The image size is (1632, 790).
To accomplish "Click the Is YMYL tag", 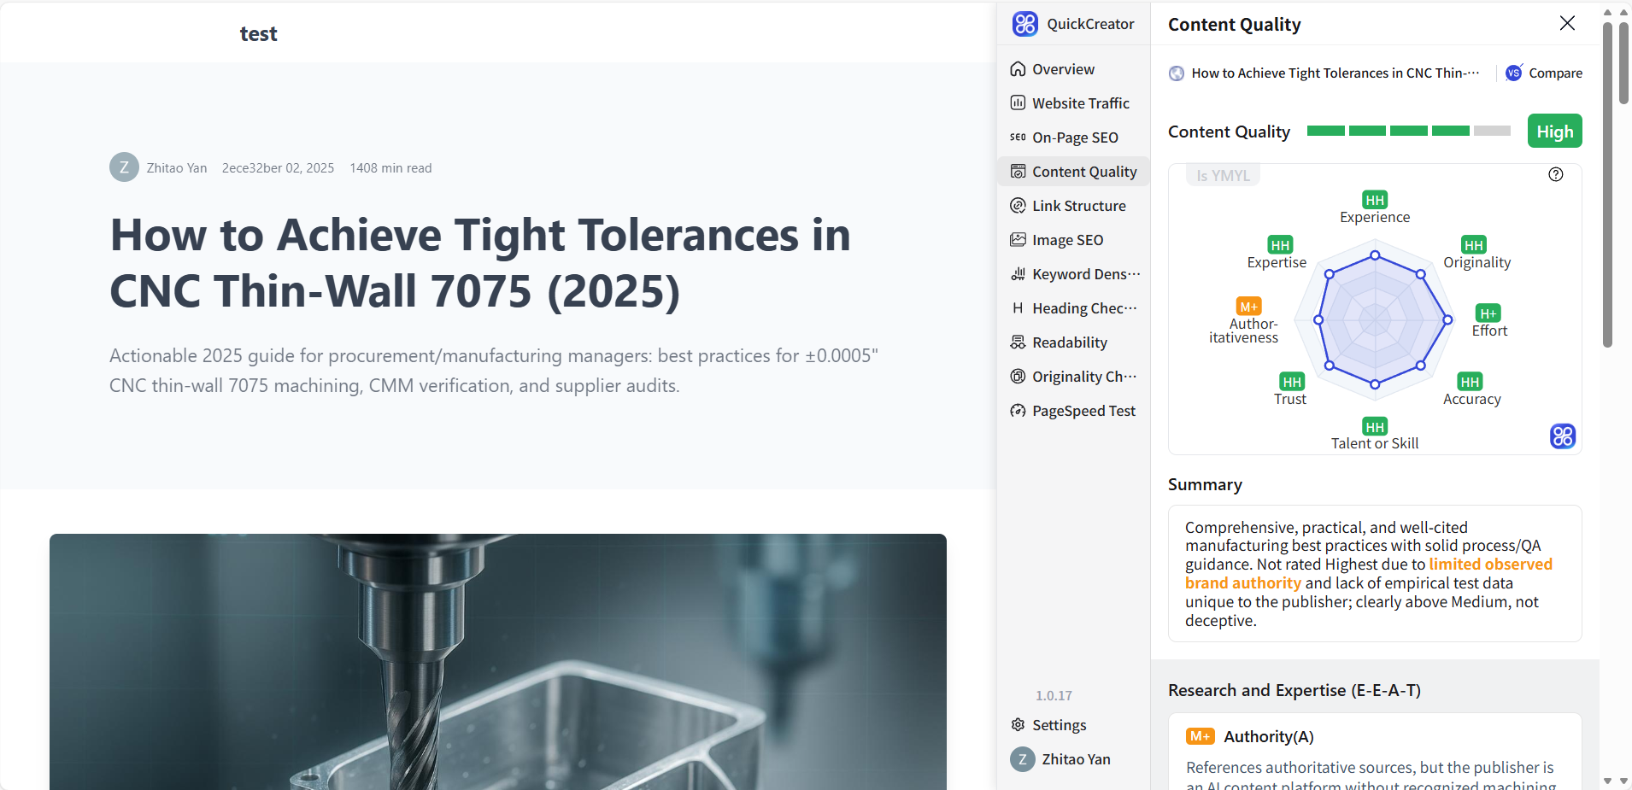I will 1223,176.
